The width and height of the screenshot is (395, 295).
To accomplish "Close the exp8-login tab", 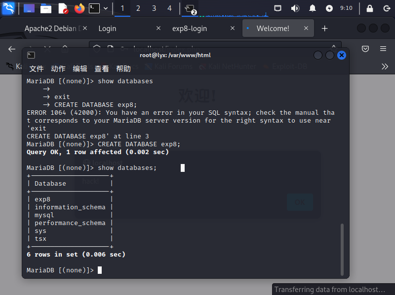I will (x=233, y=28).
